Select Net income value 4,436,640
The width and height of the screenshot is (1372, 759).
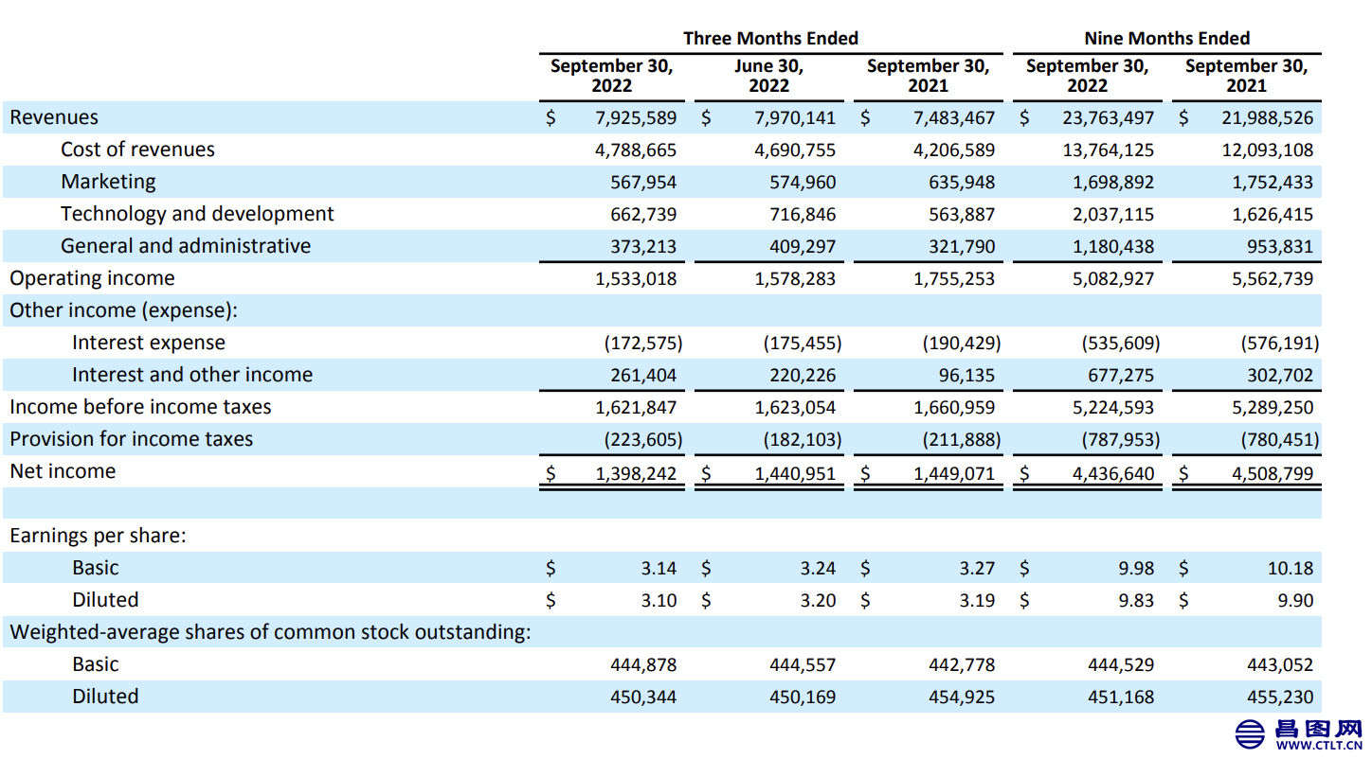pos(1114,473)
